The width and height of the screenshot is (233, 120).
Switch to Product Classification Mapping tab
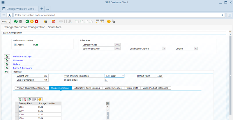32,88
